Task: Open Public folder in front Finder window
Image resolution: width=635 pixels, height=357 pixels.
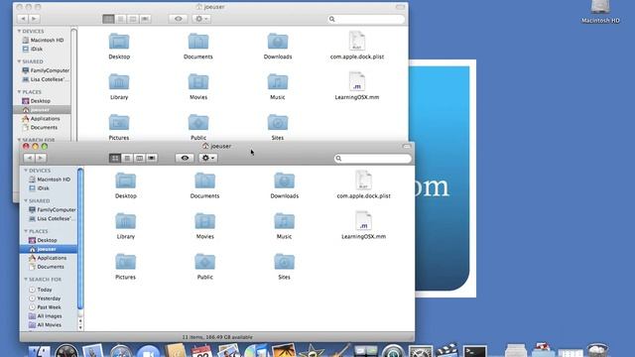Action: pyautogui.click(x=205, y=262)
